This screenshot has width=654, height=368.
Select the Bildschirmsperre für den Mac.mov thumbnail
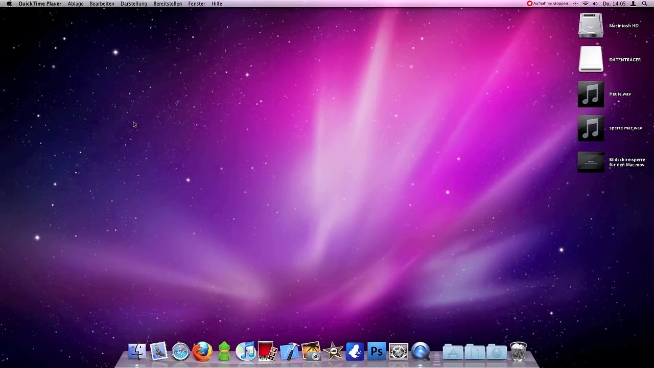591,162
